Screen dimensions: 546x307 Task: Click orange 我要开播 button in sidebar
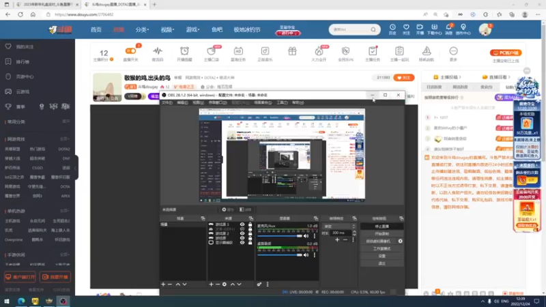click(55, 277)
